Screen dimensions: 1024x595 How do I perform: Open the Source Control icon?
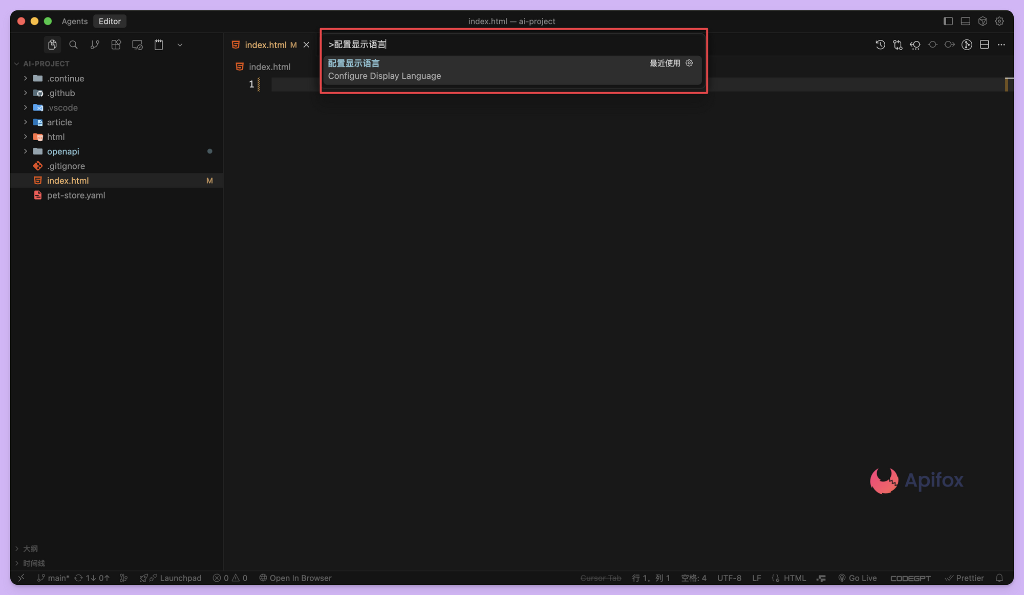pyautogui.click(x=95, y=45)
